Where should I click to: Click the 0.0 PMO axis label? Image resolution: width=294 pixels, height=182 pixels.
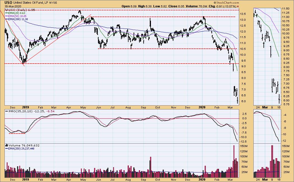point(244,118)
